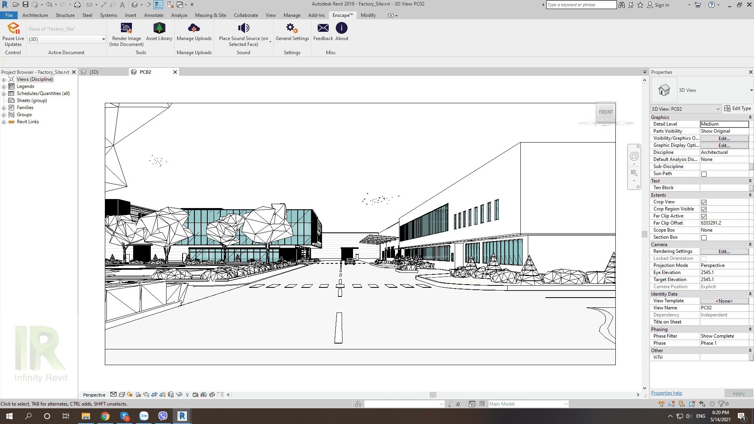754x424 pixels.
Task: Enable the Sun Path checkbox
Action: (704, 174)
